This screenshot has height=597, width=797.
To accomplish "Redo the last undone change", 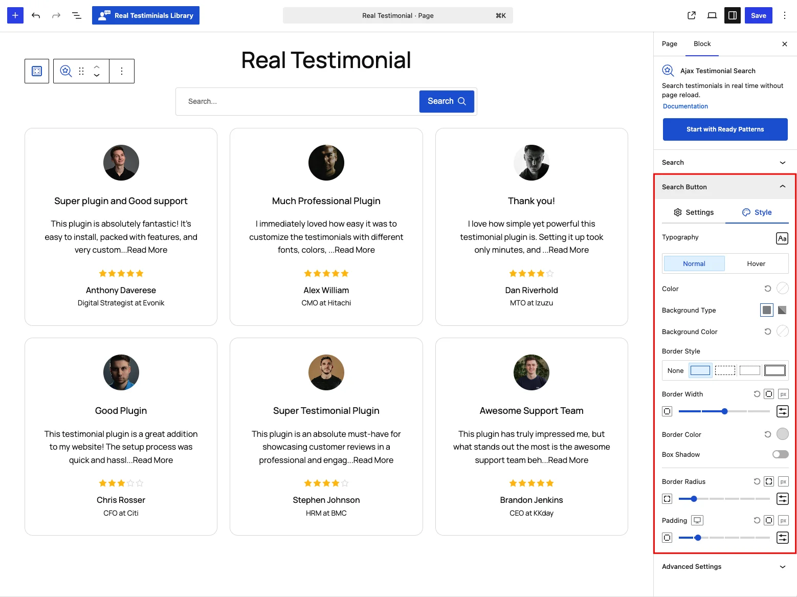I will pos(56,15).
